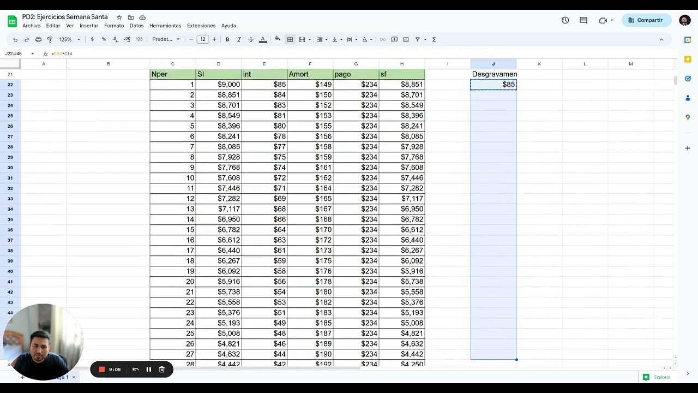The height and width of the screenshot is (393, 698).
Task: Open the Keep side panel
Action: tap(688, 59)
